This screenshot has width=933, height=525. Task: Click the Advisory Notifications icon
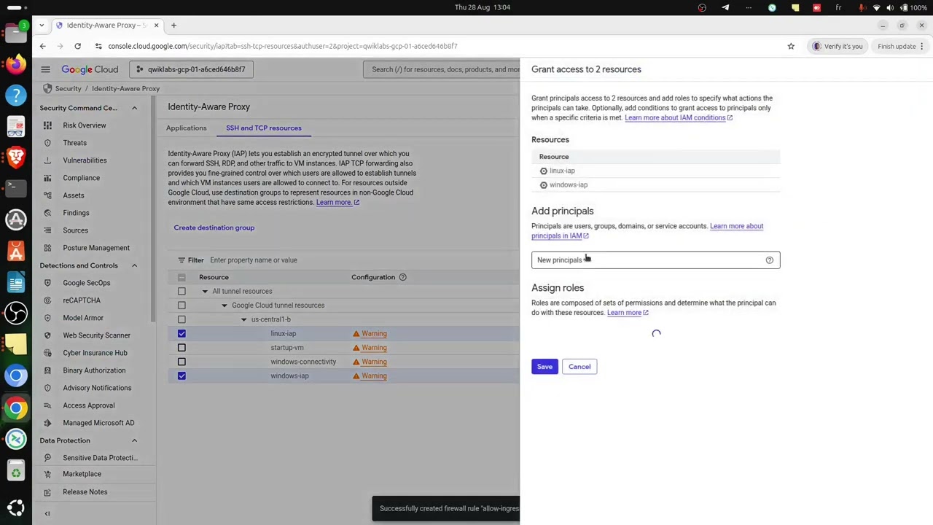[x=47, y=388]
